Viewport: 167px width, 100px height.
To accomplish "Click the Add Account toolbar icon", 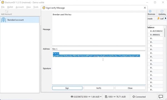I will (x=7, y=11).
